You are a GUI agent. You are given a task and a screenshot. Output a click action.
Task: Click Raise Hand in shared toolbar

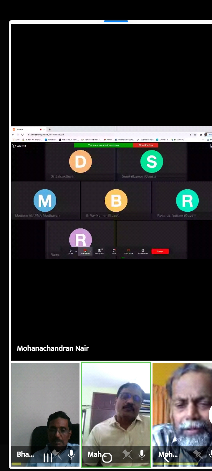[143, 251]
